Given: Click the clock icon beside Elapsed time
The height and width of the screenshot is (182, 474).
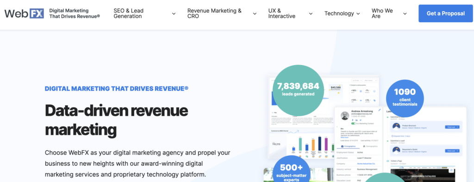Looking at the screenshot, I should click(393, 136).
